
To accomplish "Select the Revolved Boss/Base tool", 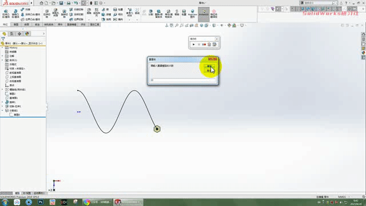I will point(15,14).
